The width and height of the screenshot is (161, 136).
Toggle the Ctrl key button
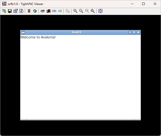[x=54, y=11]
